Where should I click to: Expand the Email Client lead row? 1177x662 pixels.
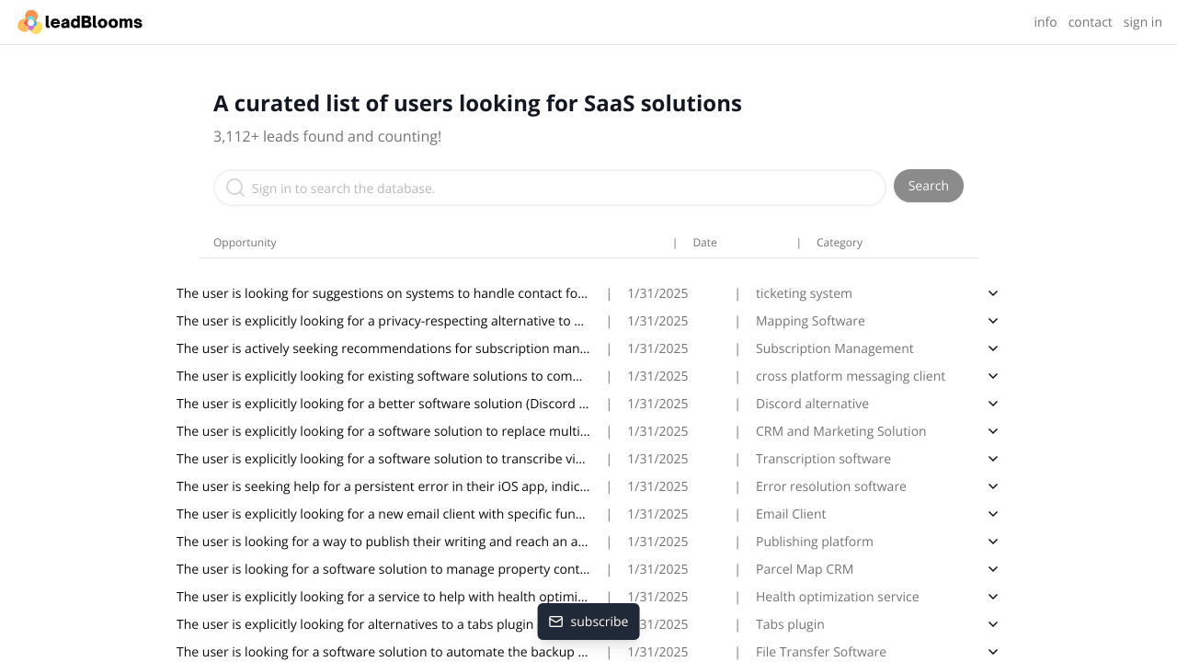click(x=993, y=514)
